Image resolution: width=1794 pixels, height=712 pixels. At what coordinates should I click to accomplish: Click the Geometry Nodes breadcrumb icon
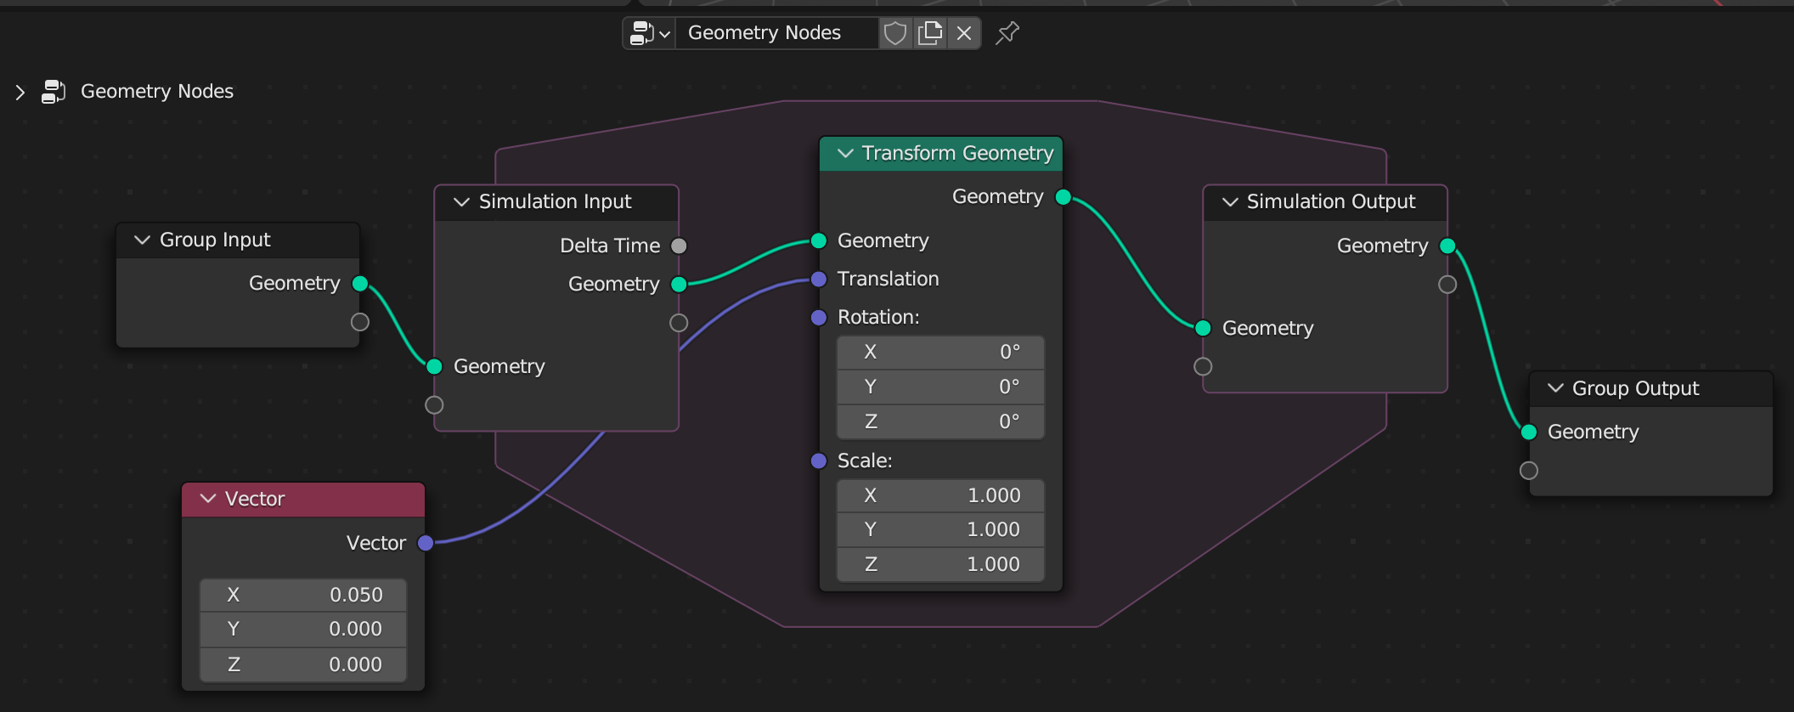pyautogui.click(x=54, y=92)
